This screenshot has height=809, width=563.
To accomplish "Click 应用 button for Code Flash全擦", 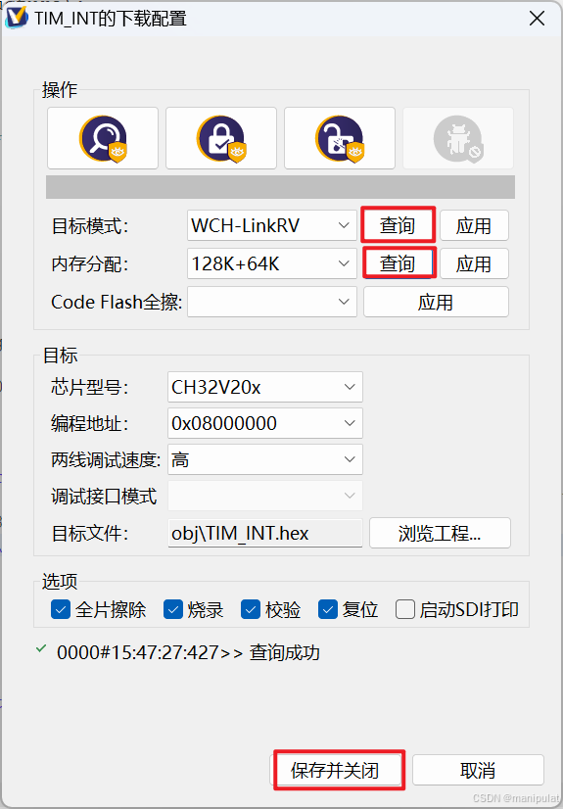I will pos(436,302).
